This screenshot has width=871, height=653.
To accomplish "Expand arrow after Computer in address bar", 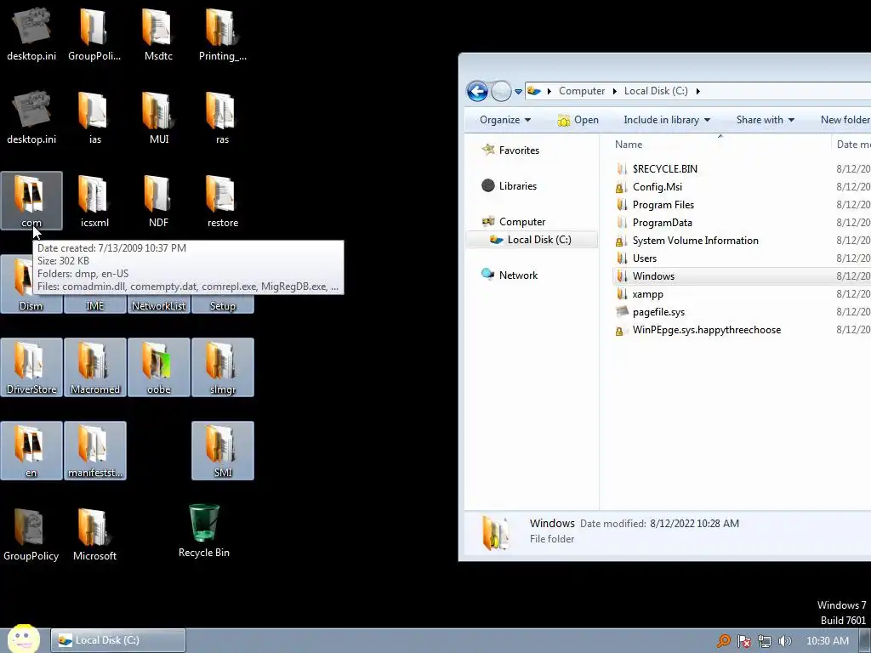I will (x=614, y=91).
